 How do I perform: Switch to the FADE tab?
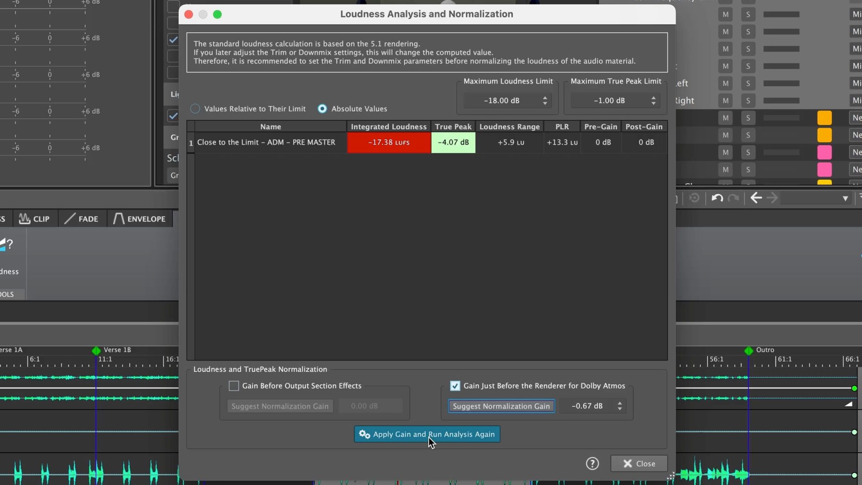(82, 219)
